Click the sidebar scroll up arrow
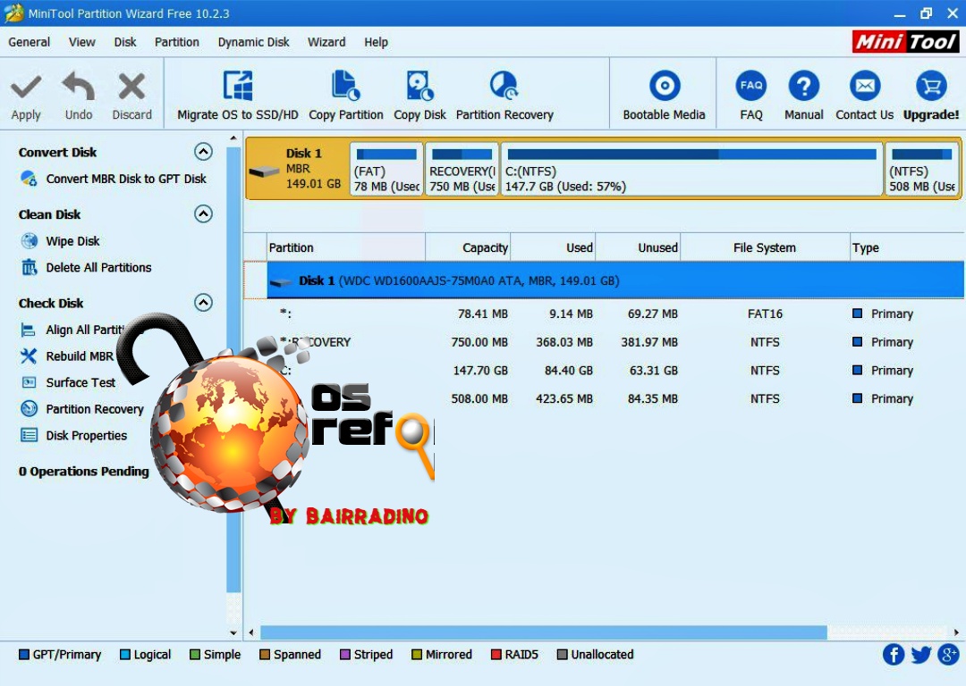Viewport: 966px width, 686px height. point(233,138)
